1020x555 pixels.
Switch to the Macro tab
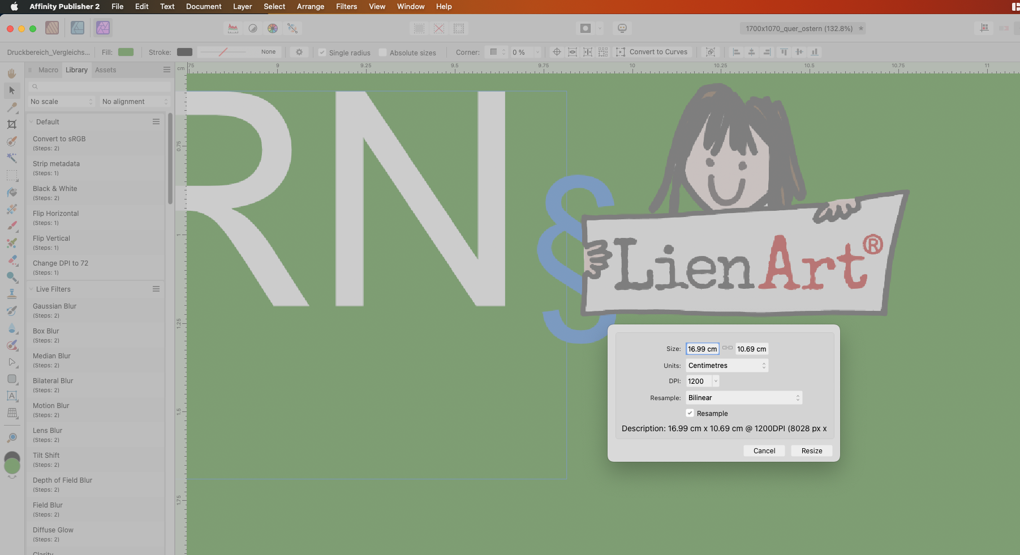[48, 70]
